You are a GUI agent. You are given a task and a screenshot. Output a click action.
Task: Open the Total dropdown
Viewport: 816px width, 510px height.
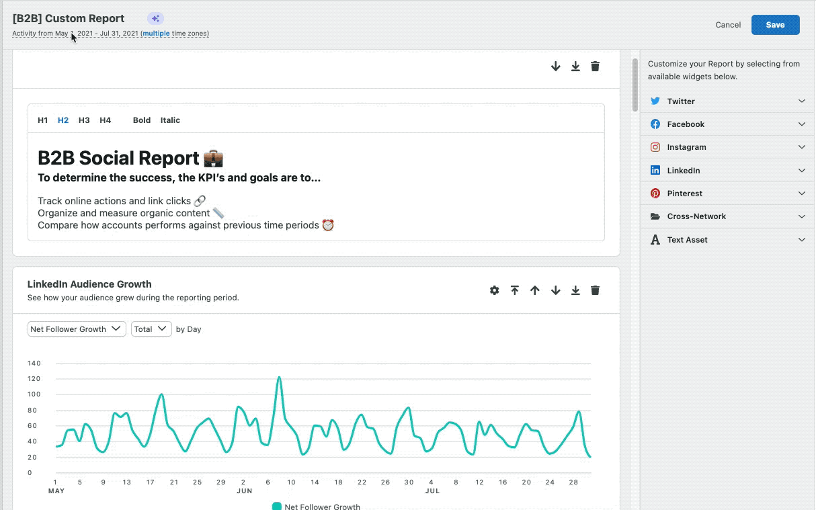[x=151, y=329]
